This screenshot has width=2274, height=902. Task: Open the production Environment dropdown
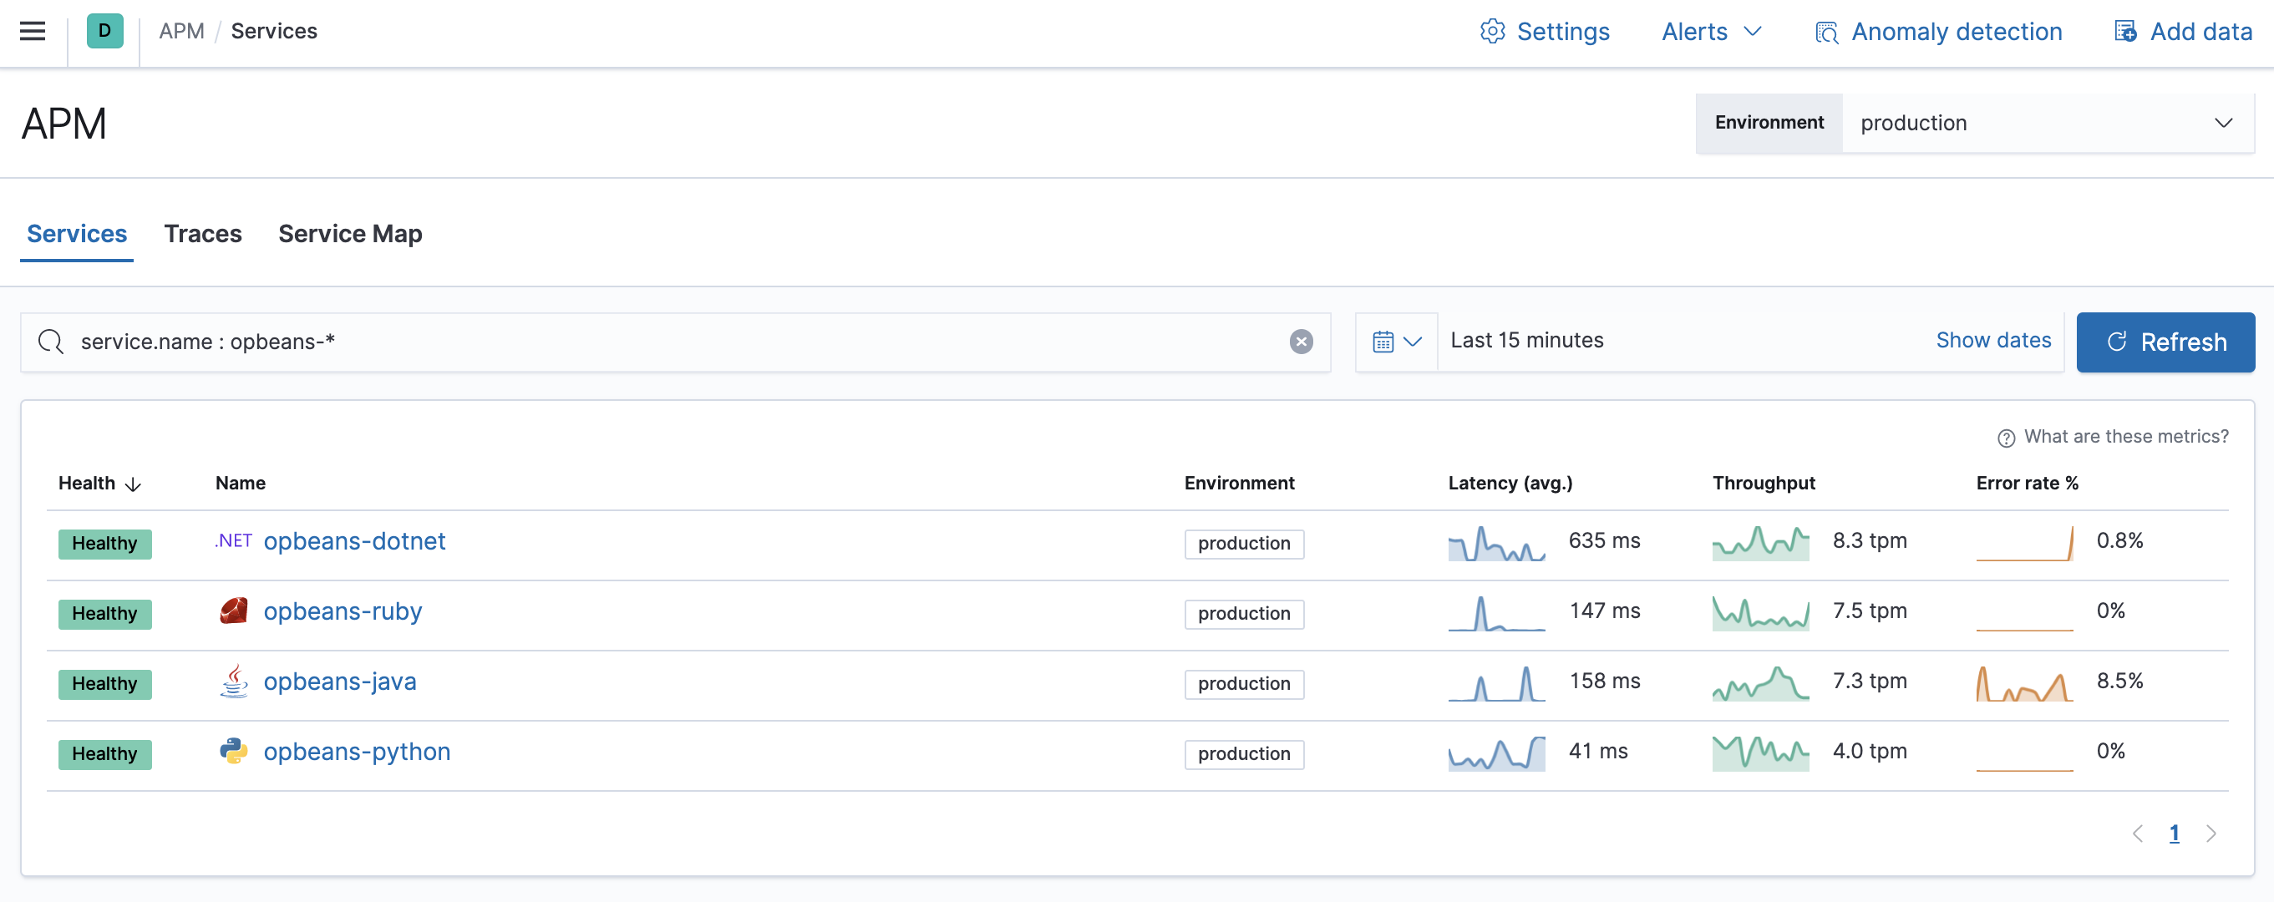point(2048,123)
